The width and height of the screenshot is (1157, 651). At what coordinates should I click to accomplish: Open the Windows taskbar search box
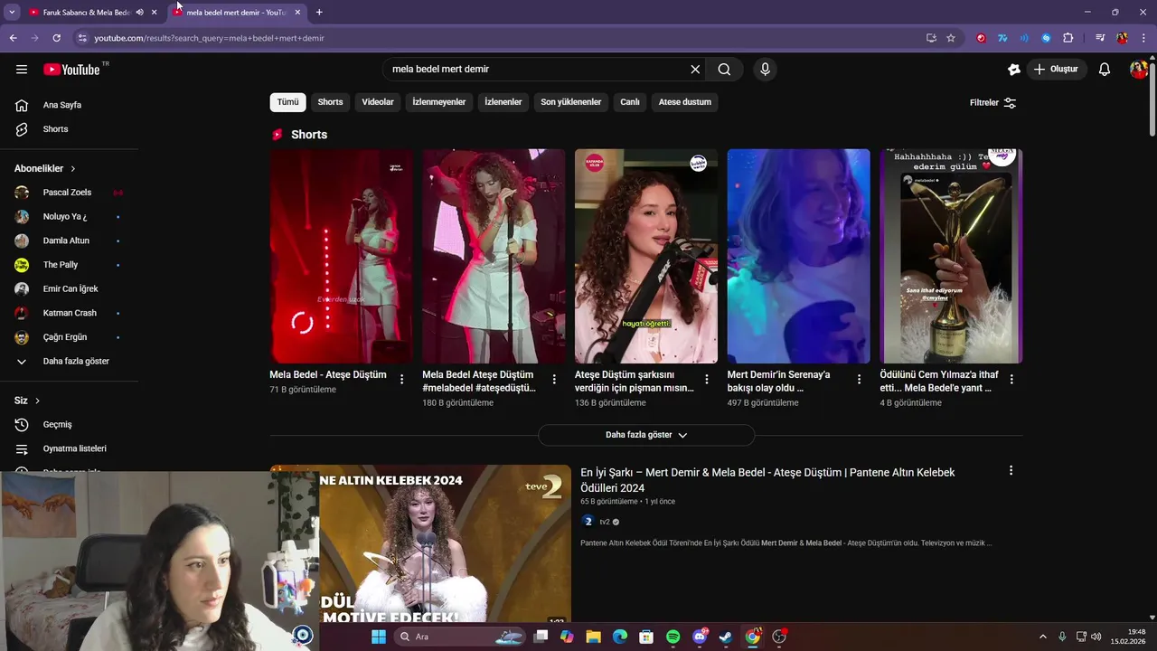coord(461,637)
